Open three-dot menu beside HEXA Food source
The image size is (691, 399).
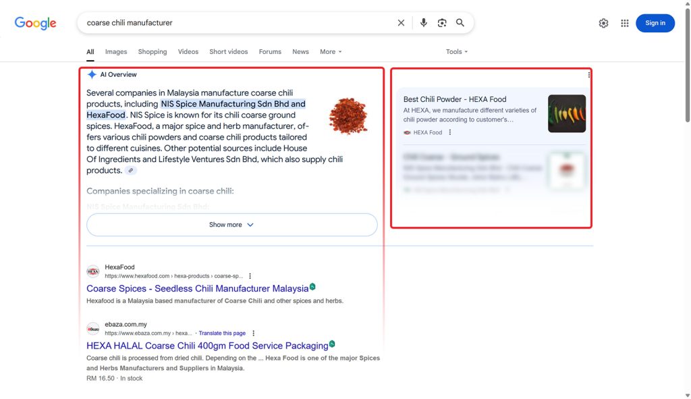click(x=450, y=132)
